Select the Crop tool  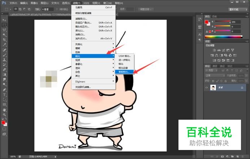(4, 40)
